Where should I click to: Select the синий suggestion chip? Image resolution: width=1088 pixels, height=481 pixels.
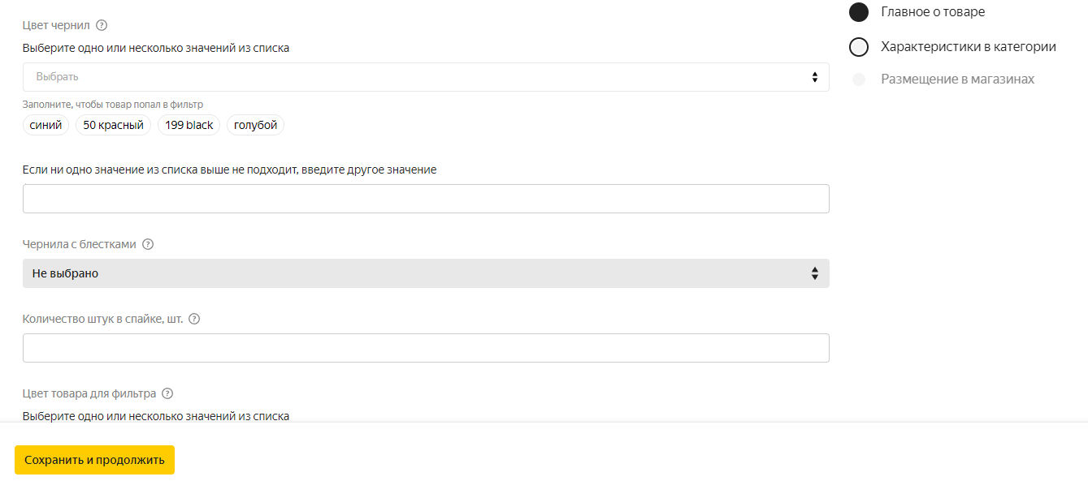click(46, 125)
